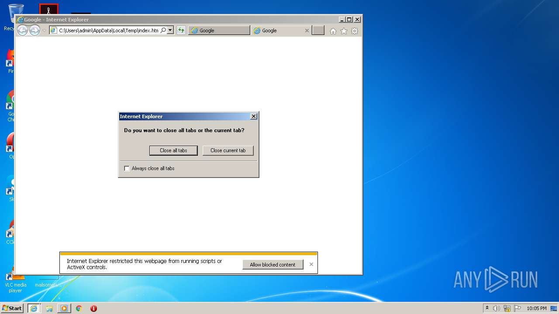Click Close current tab button
The height and width of the screenshot is (314, 559).
(228, 150)
